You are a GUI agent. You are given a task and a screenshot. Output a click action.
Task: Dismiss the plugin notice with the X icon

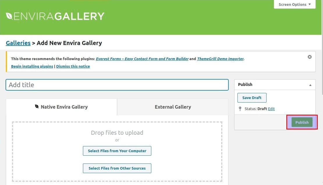(x=310, y=57)
